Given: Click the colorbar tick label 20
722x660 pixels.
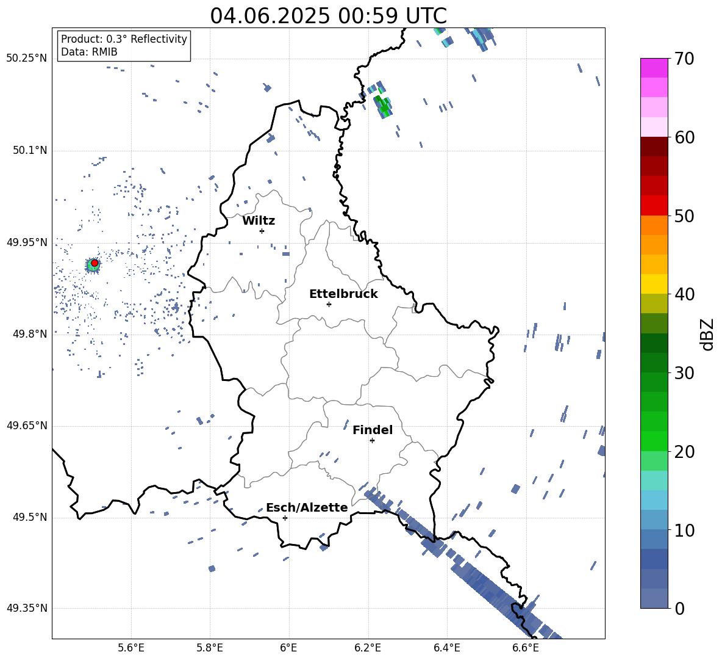Looking at the screenshot, I should (684, 452).
